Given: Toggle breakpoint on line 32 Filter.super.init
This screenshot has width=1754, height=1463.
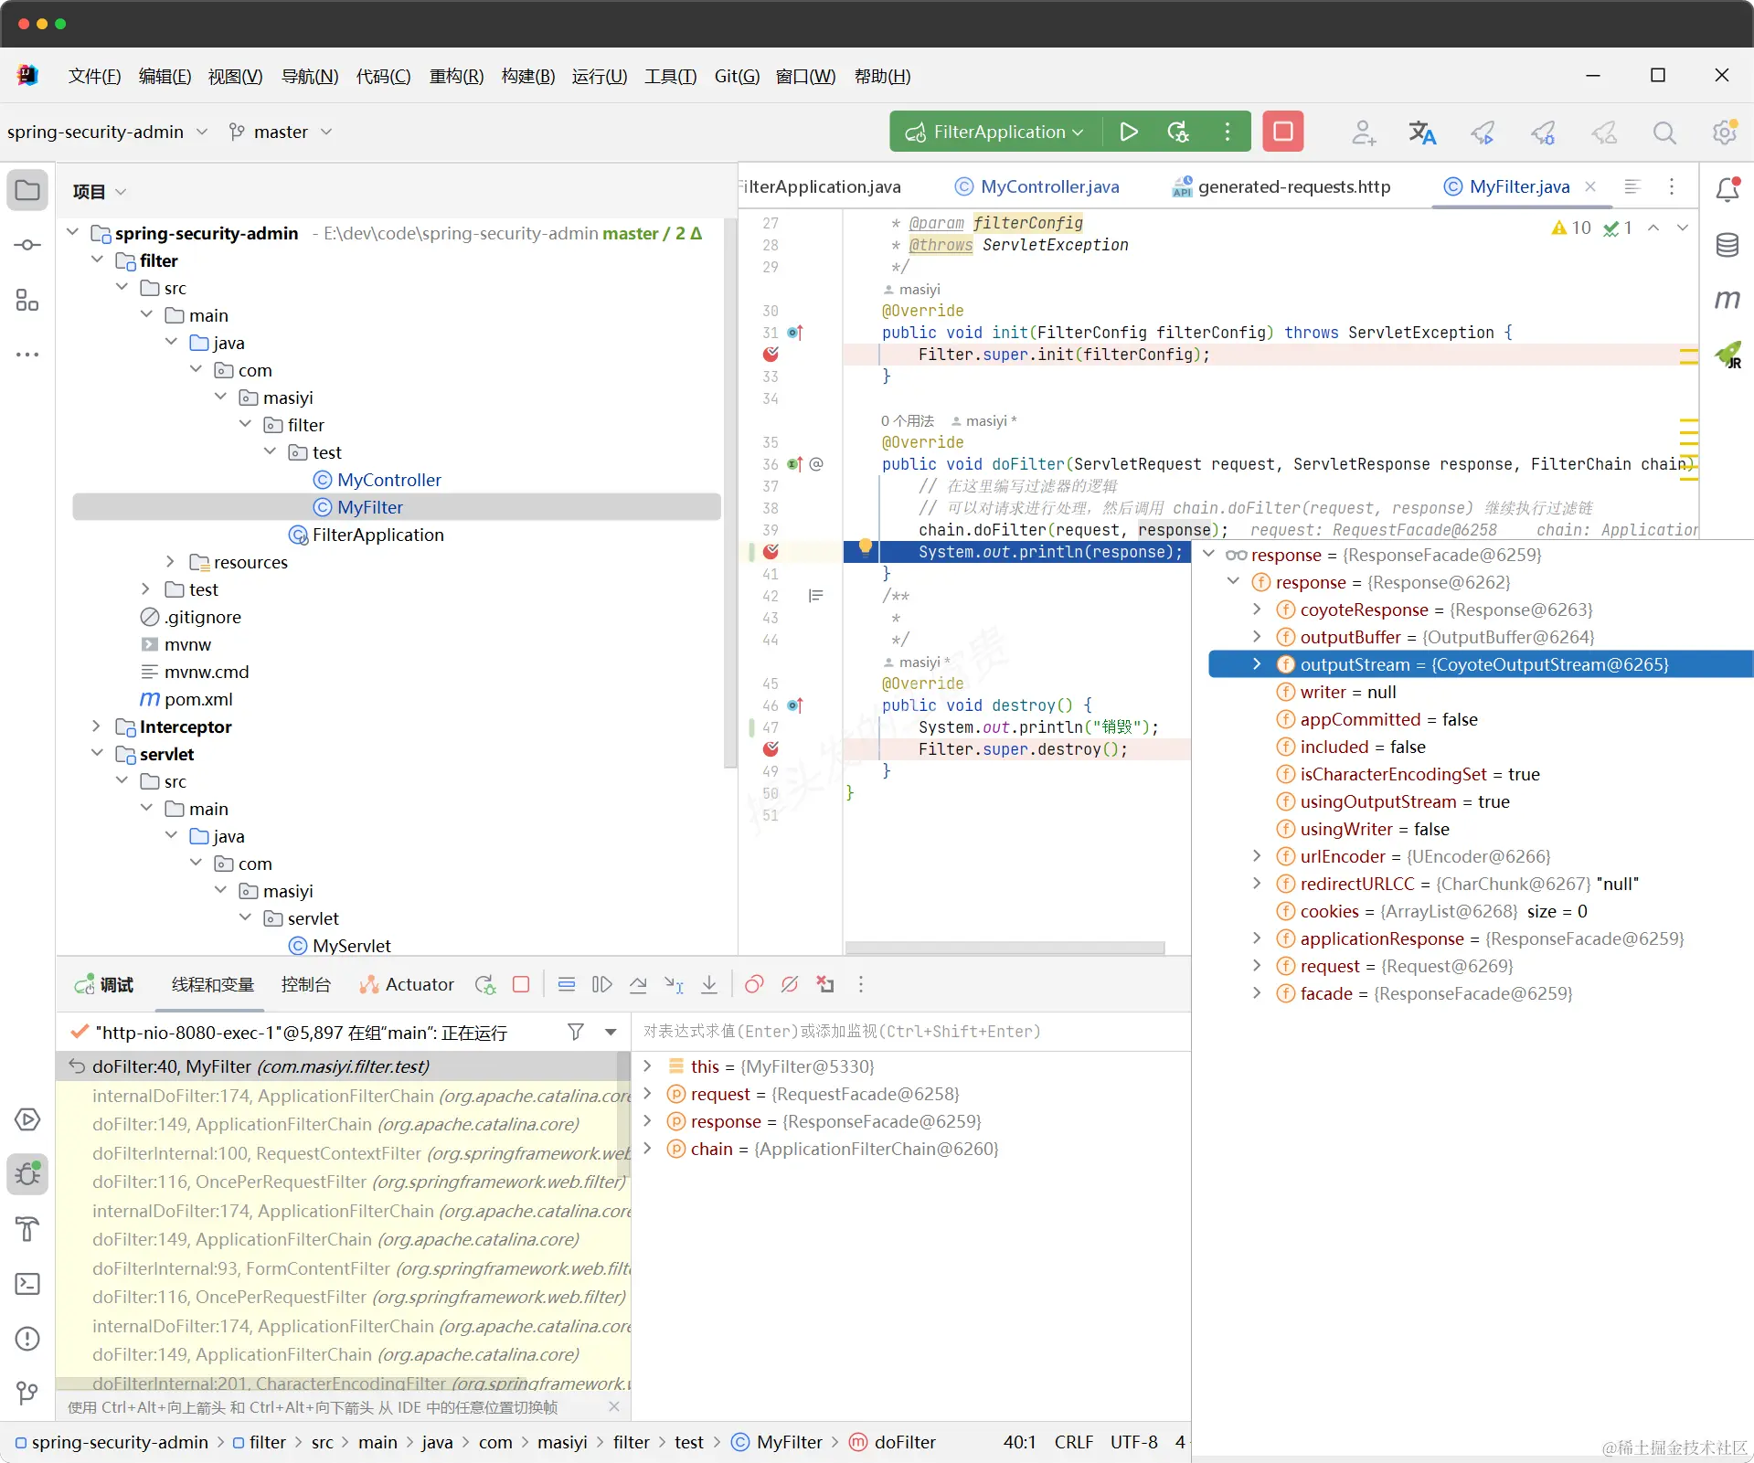Looking at the screenshot, I should coord(771,355).
